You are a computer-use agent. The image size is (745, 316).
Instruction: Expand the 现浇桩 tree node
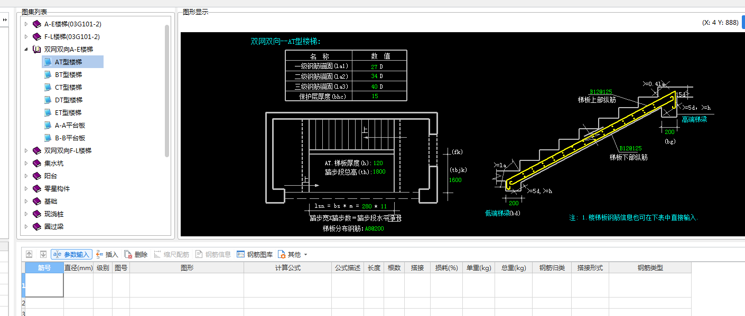click(26, 214)
